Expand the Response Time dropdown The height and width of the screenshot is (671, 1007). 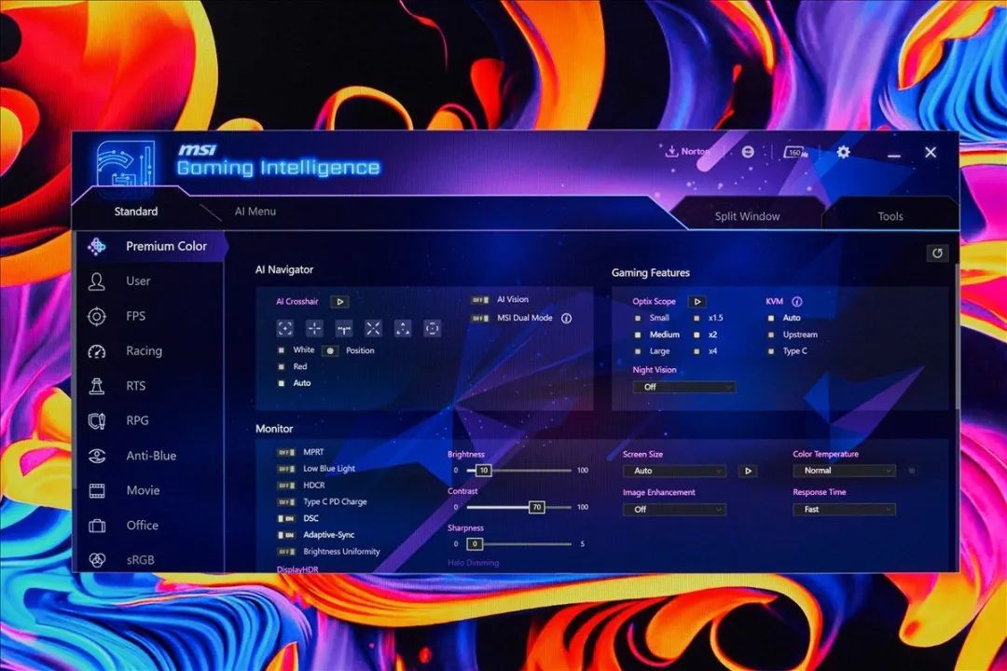click(844, 509)
